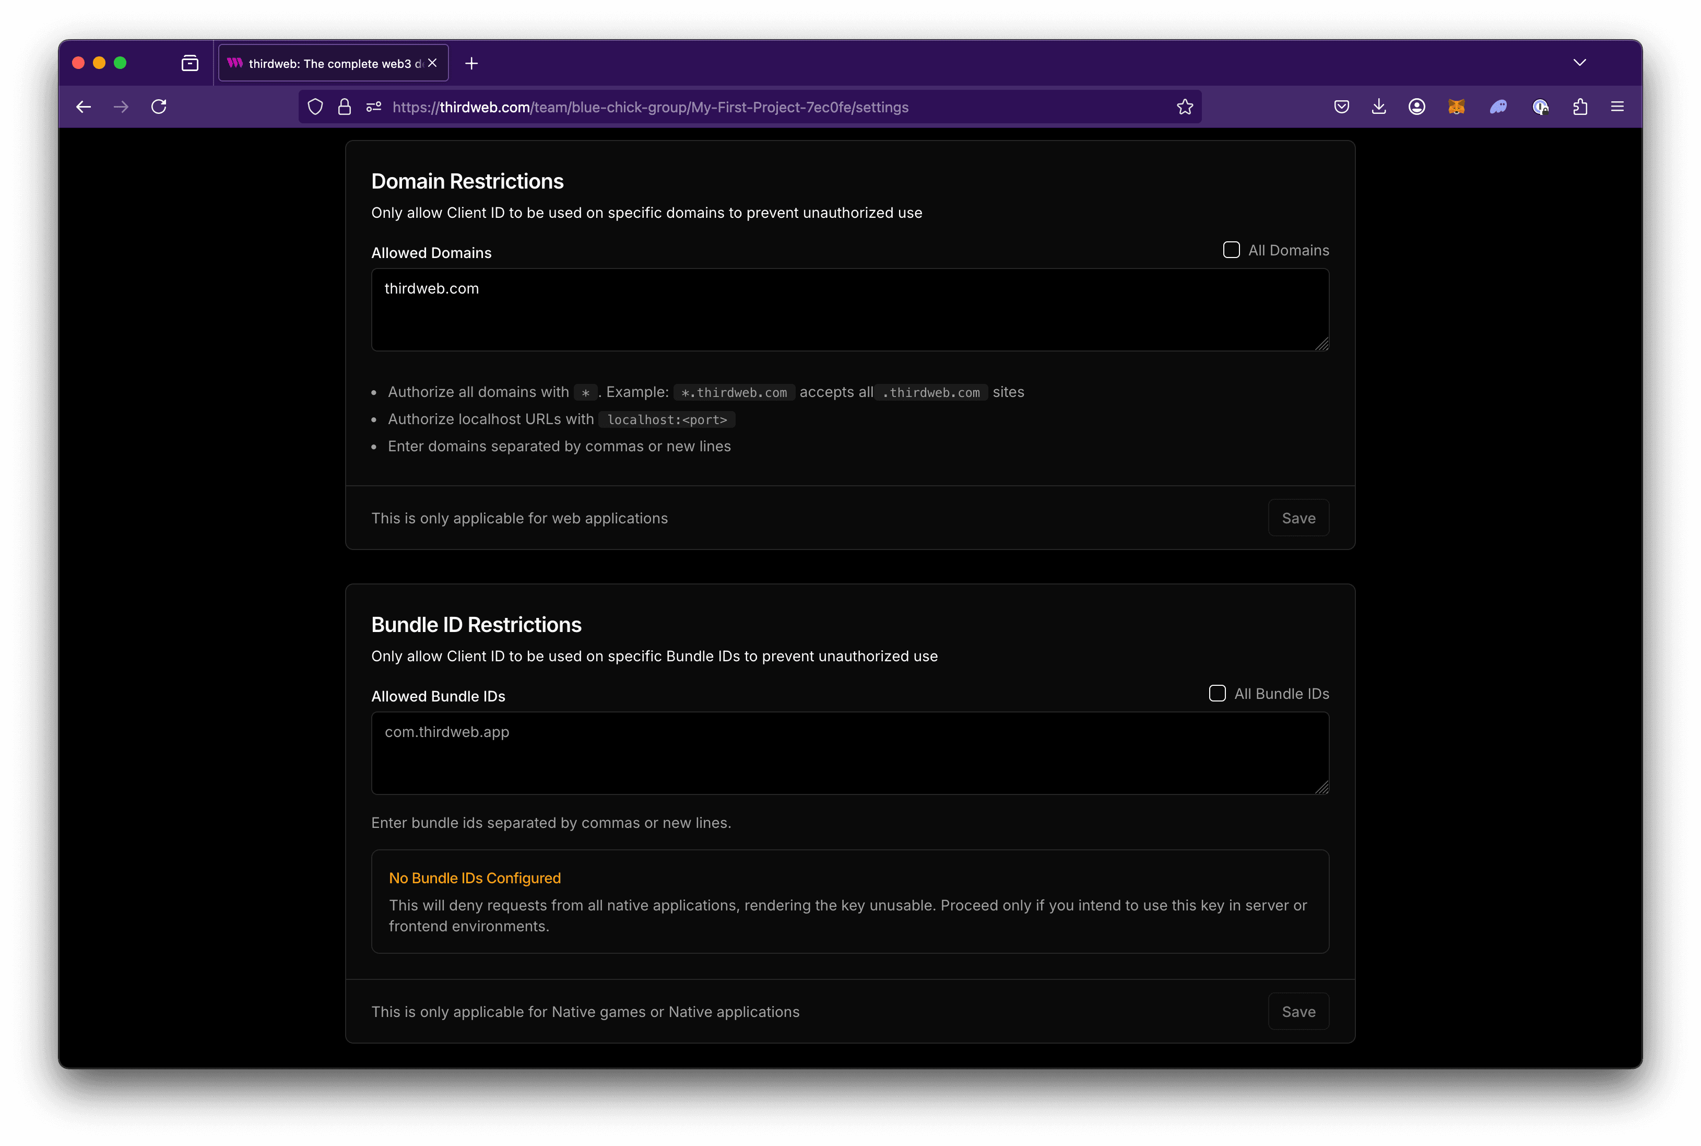Screen dimensions: 1701x1146
Task: Click the back navigation arrow
Action: [x=83, y=107]
